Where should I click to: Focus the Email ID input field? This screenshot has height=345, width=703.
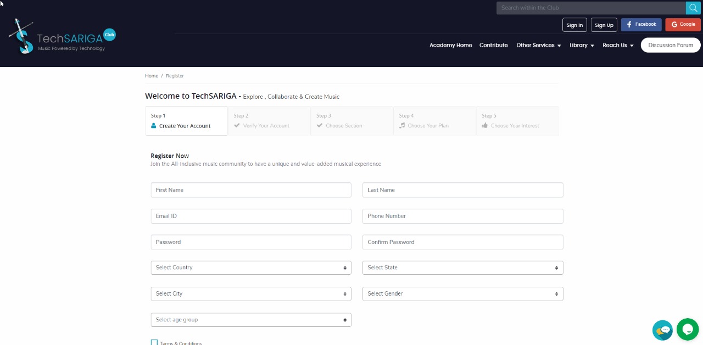pyautogui.click(x=251, y=216)
